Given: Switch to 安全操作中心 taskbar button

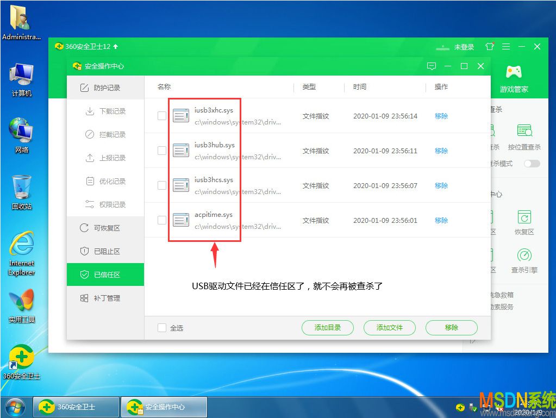Looking at the screenshot, I should click(x=164, y=407).
